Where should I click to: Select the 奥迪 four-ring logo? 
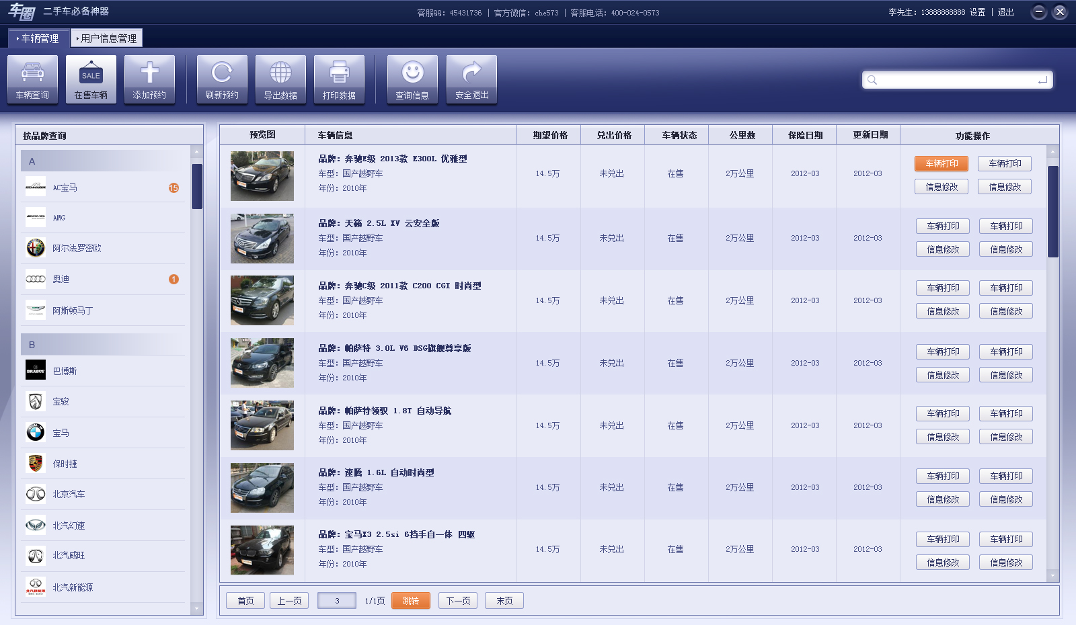pos(36,279)
